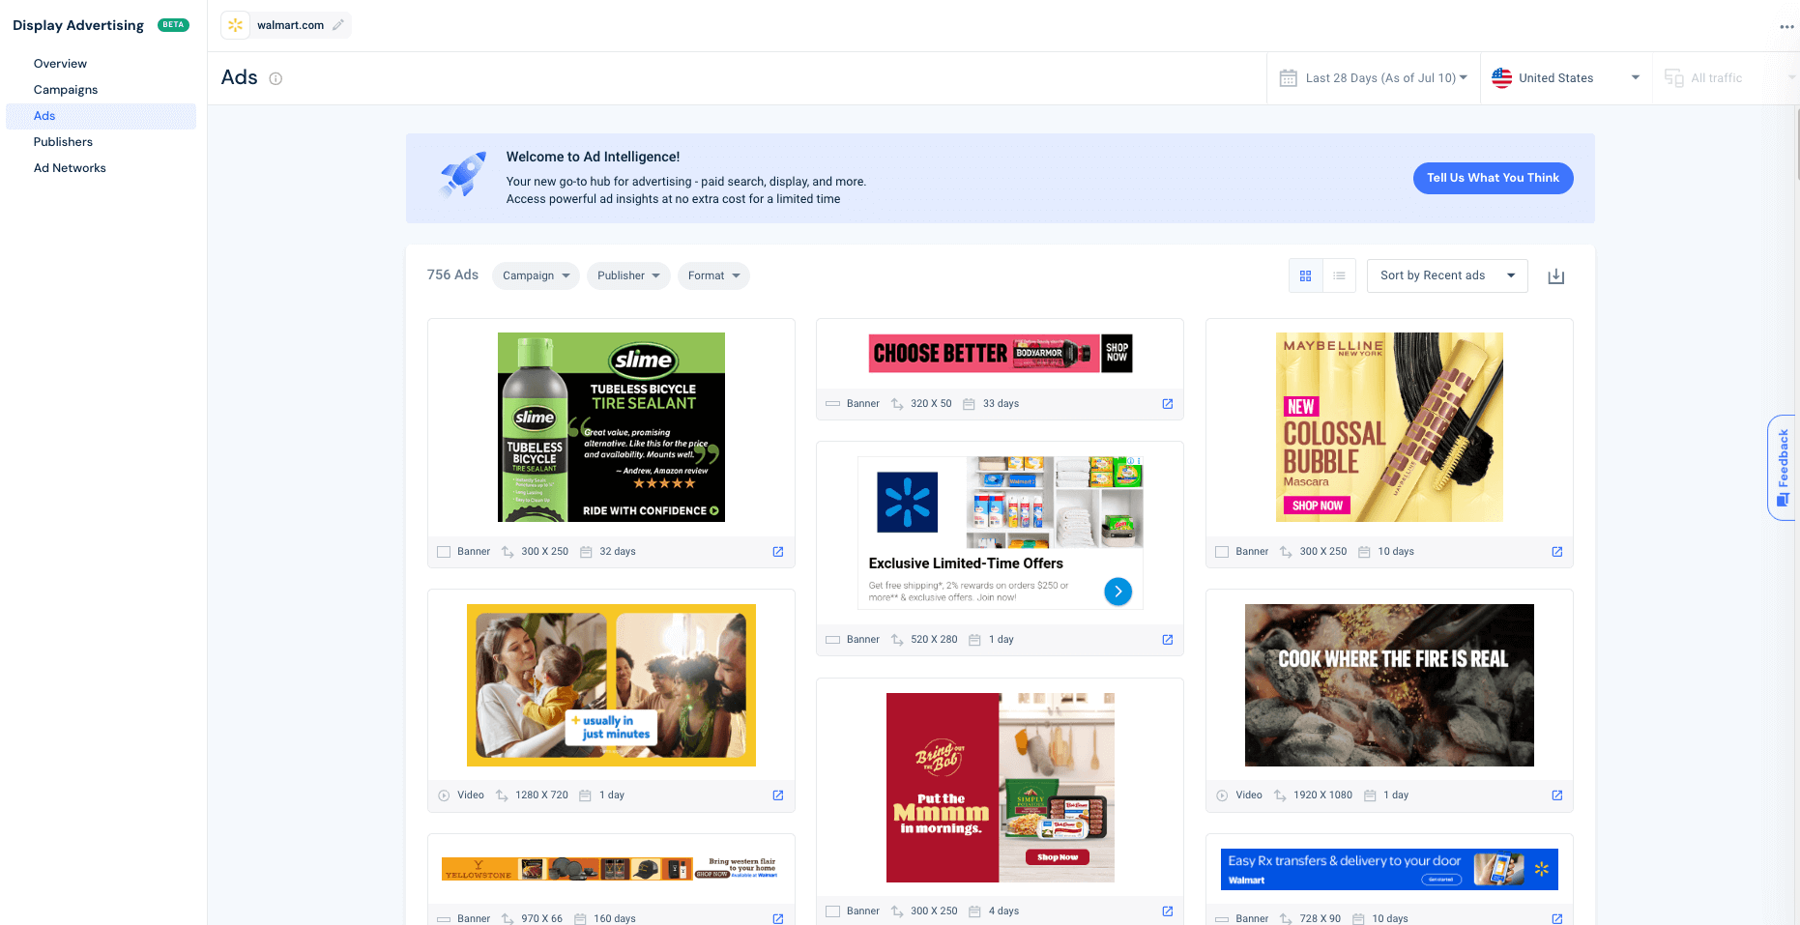Open external link for the Slime ad

tap(778, 551)
